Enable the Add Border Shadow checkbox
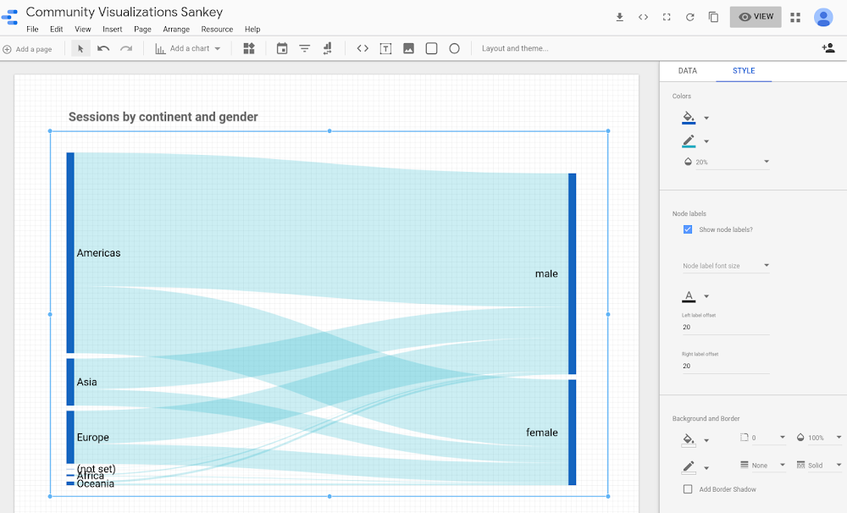 click(688, 489)
